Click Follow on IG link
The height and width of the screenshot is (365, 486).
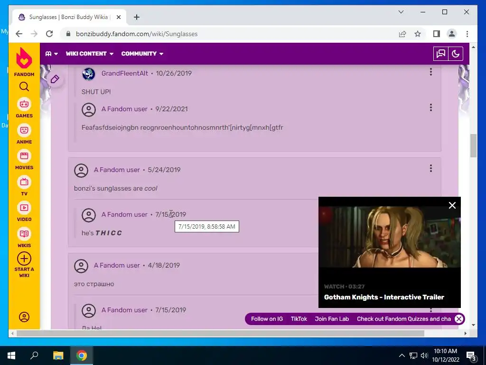click(267, 319)
